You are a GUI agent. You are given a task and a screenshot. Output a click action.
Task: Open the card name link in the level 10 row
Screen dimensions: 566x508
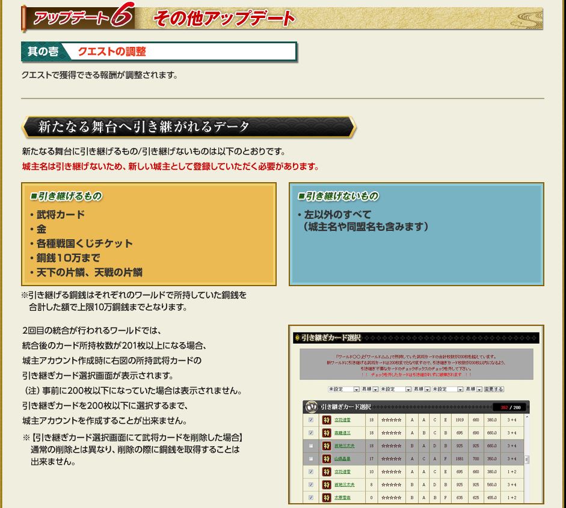coord(342,472)
